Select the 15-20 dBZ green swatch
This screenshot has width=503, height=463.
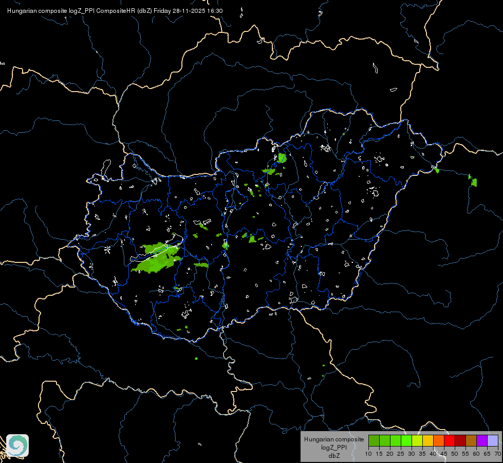pyautogui.click(x=385, y=440)
